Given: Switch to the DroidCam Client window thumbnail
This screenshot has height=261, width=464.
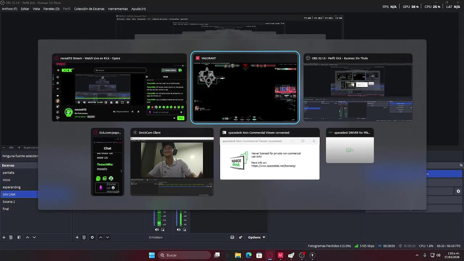Looking at the screenshot, I should (x=172, y=162).
